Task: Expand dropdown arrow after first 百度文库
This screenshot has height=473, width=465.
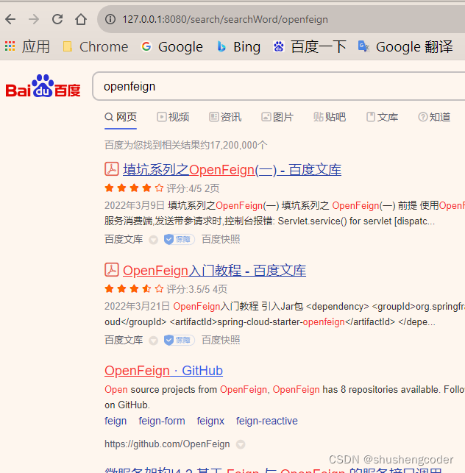Action: coord(153,240)
